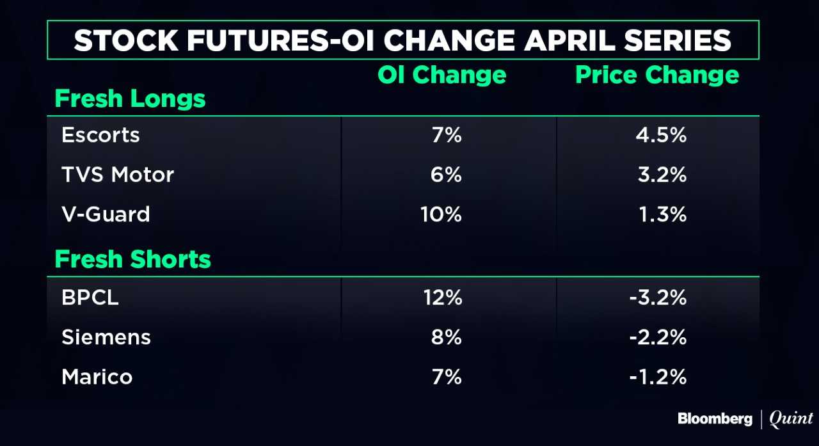Click the Marico stock name
Image resolution: width=819 pixels, height=446 pixels.
coord(97,377)
